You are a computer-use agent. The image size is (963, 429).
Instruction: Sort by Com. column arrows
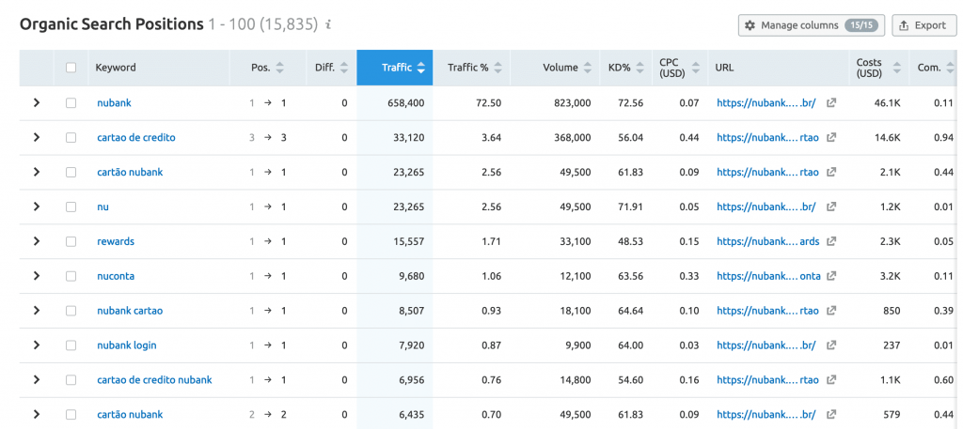coord(951,68)
